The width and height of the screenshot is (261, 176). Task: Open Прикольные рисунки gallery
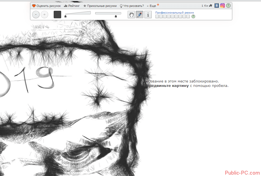tap(100, 6)
